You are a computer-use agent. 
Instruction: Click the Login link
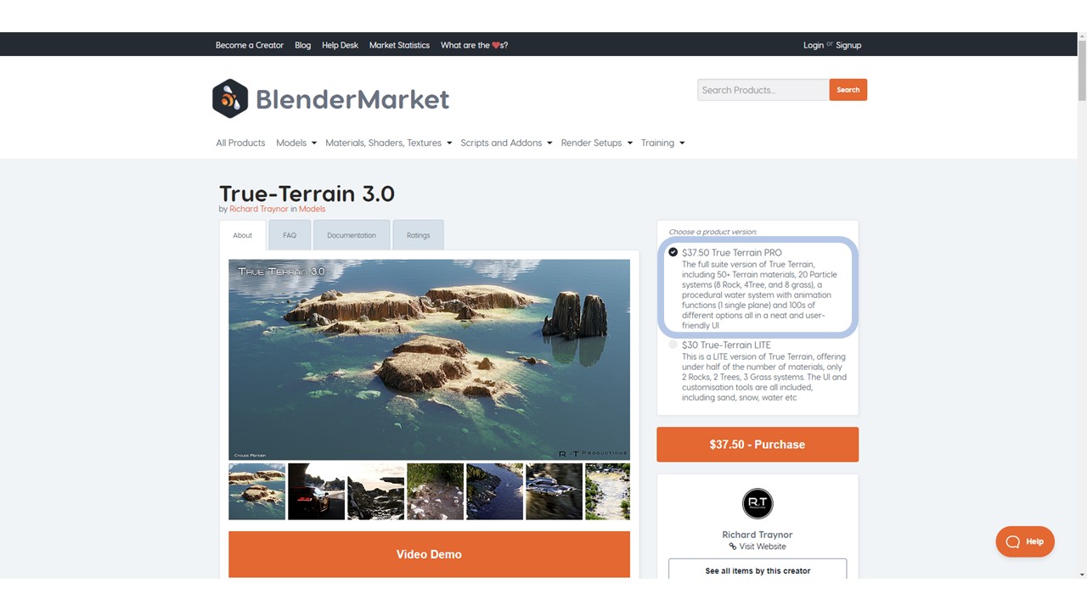point(814,45)
